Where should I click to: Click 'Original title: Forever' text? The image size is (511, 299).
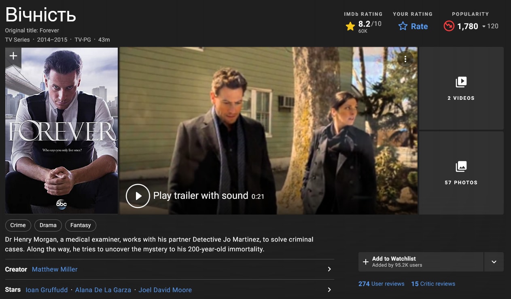32,30
